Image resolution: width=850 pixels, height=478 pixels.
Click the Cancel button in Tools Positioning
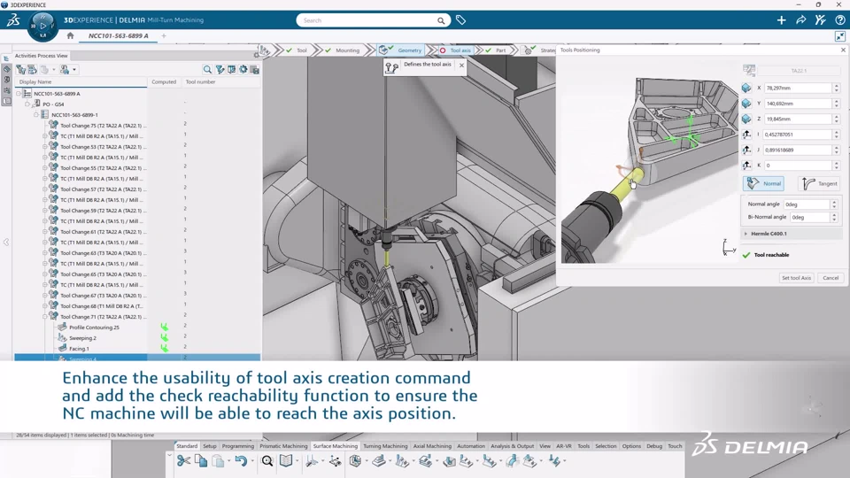[831, 278]
